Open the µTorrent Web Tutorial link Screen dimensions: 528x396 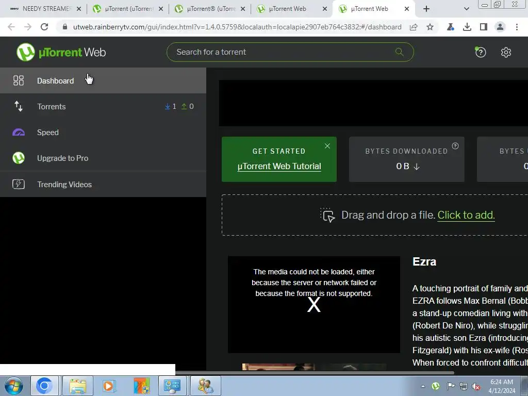(x=279, y=167)
